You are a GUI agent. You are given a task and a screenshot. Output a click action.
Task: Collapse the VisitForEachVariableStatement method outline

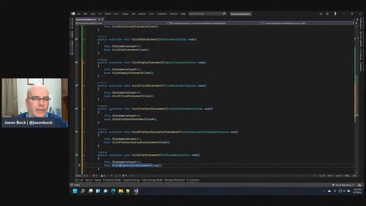[x=84, y=132]
